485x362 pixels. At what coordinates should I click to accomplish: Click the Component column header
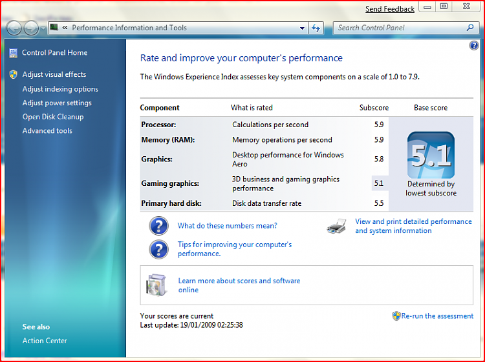(x=160, y=108)
